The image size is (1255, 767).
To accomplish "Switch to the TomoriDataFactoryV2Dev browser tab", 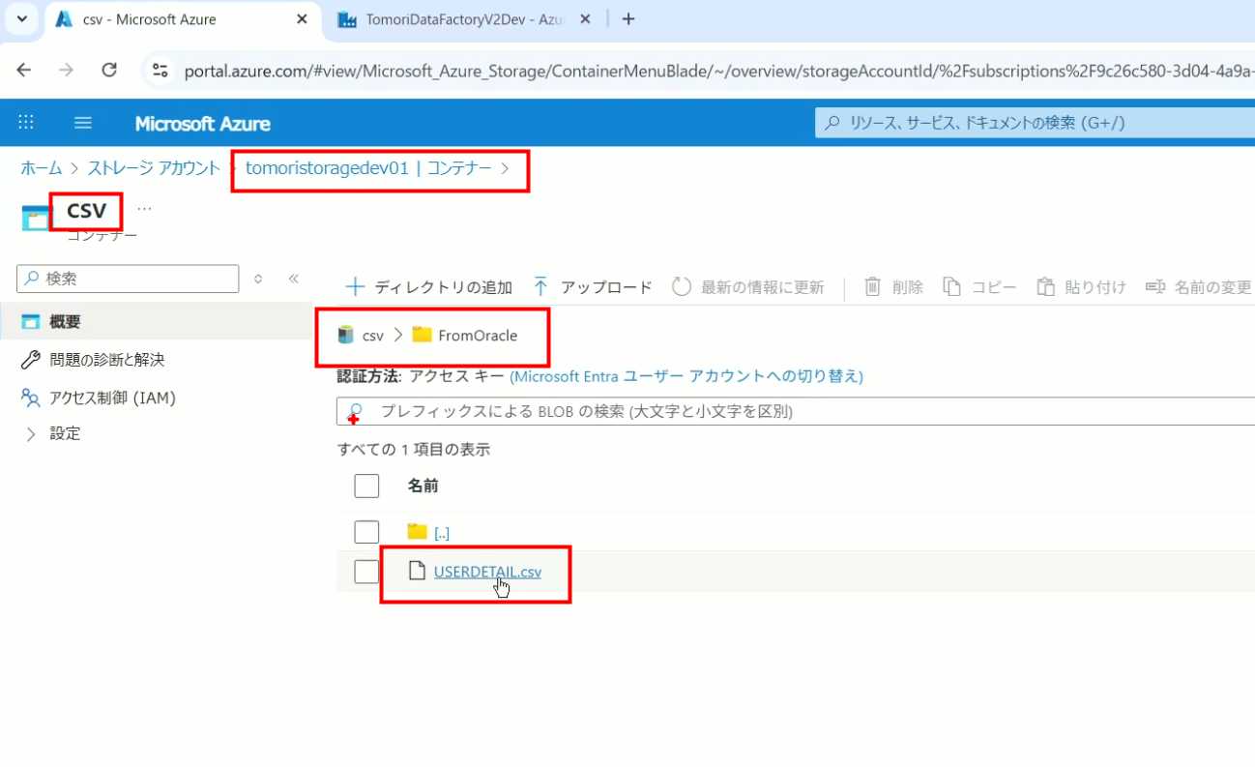I will point(464,19).
